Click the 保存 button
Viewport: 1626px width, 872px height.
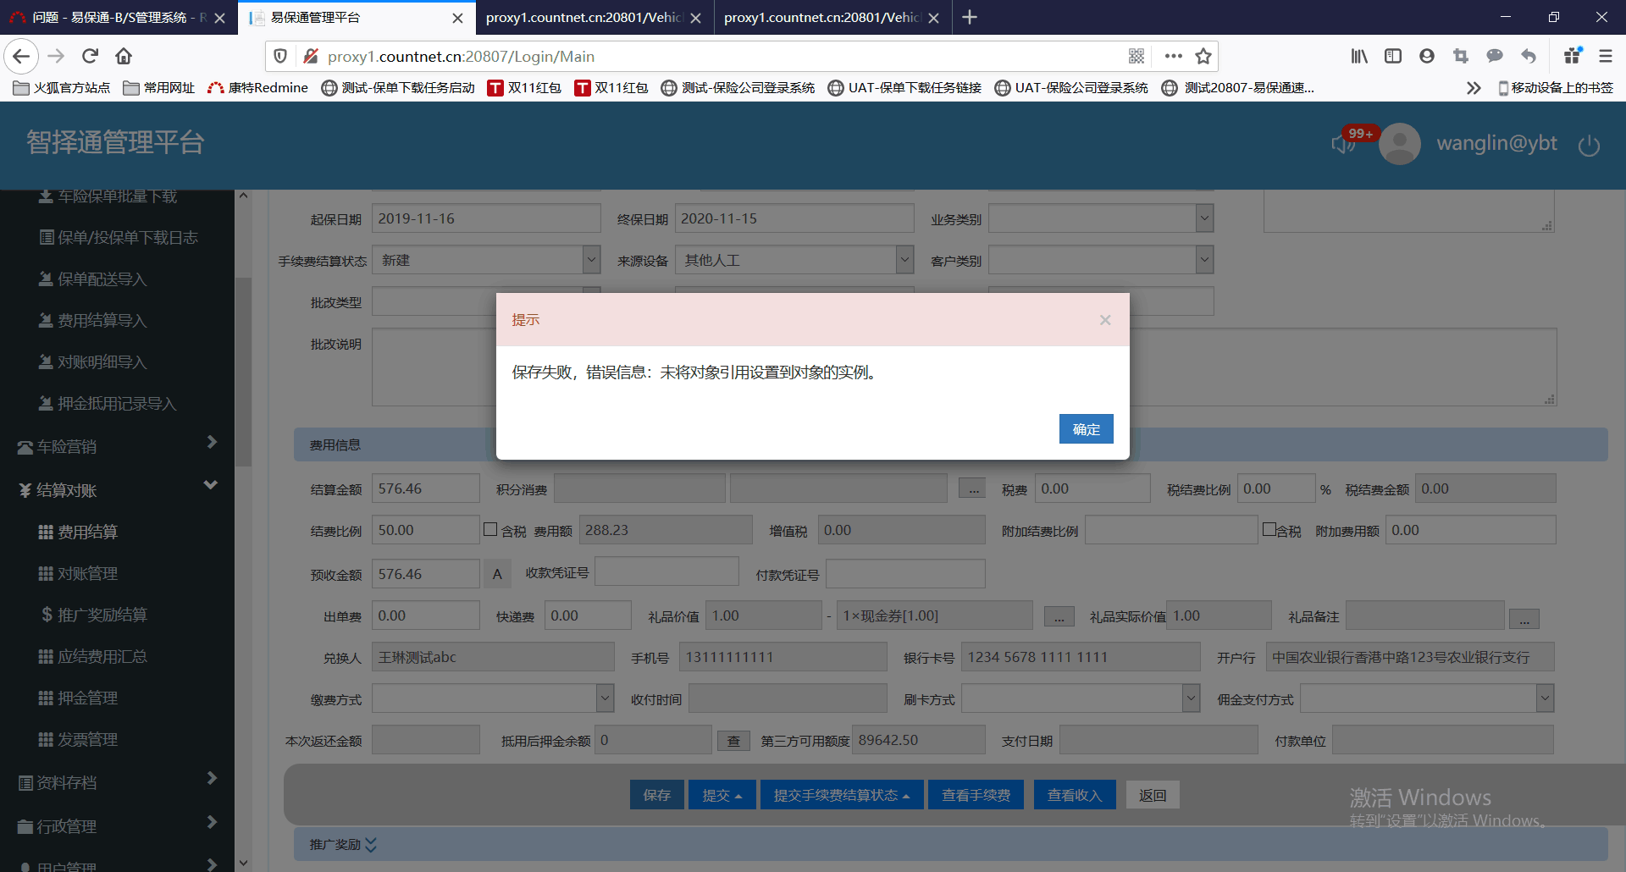point(656,795)
